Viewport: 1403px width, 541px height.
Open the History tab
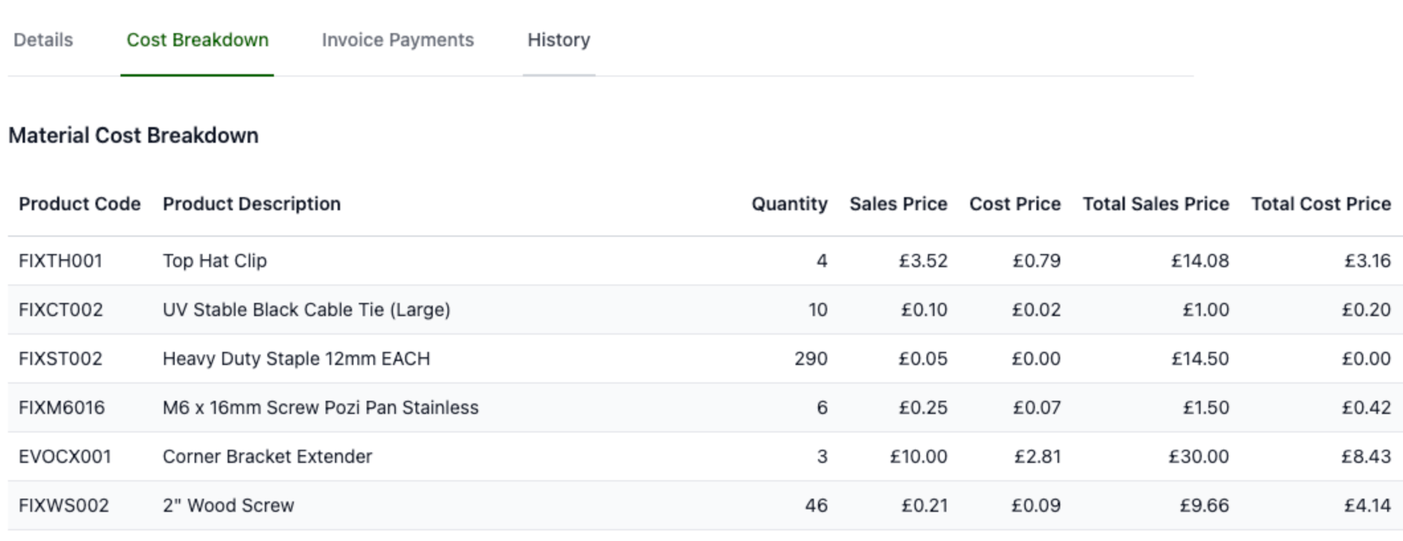[x=559, y=40]
